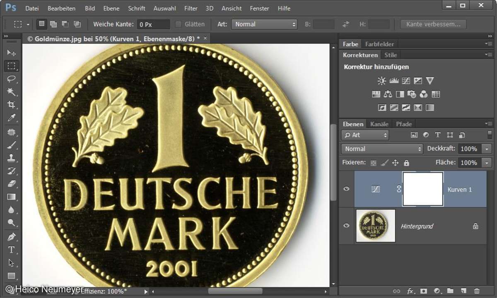Hide the Hintergrund layer
The height and width of the screenshot is (298, 497).
[347, 226]
